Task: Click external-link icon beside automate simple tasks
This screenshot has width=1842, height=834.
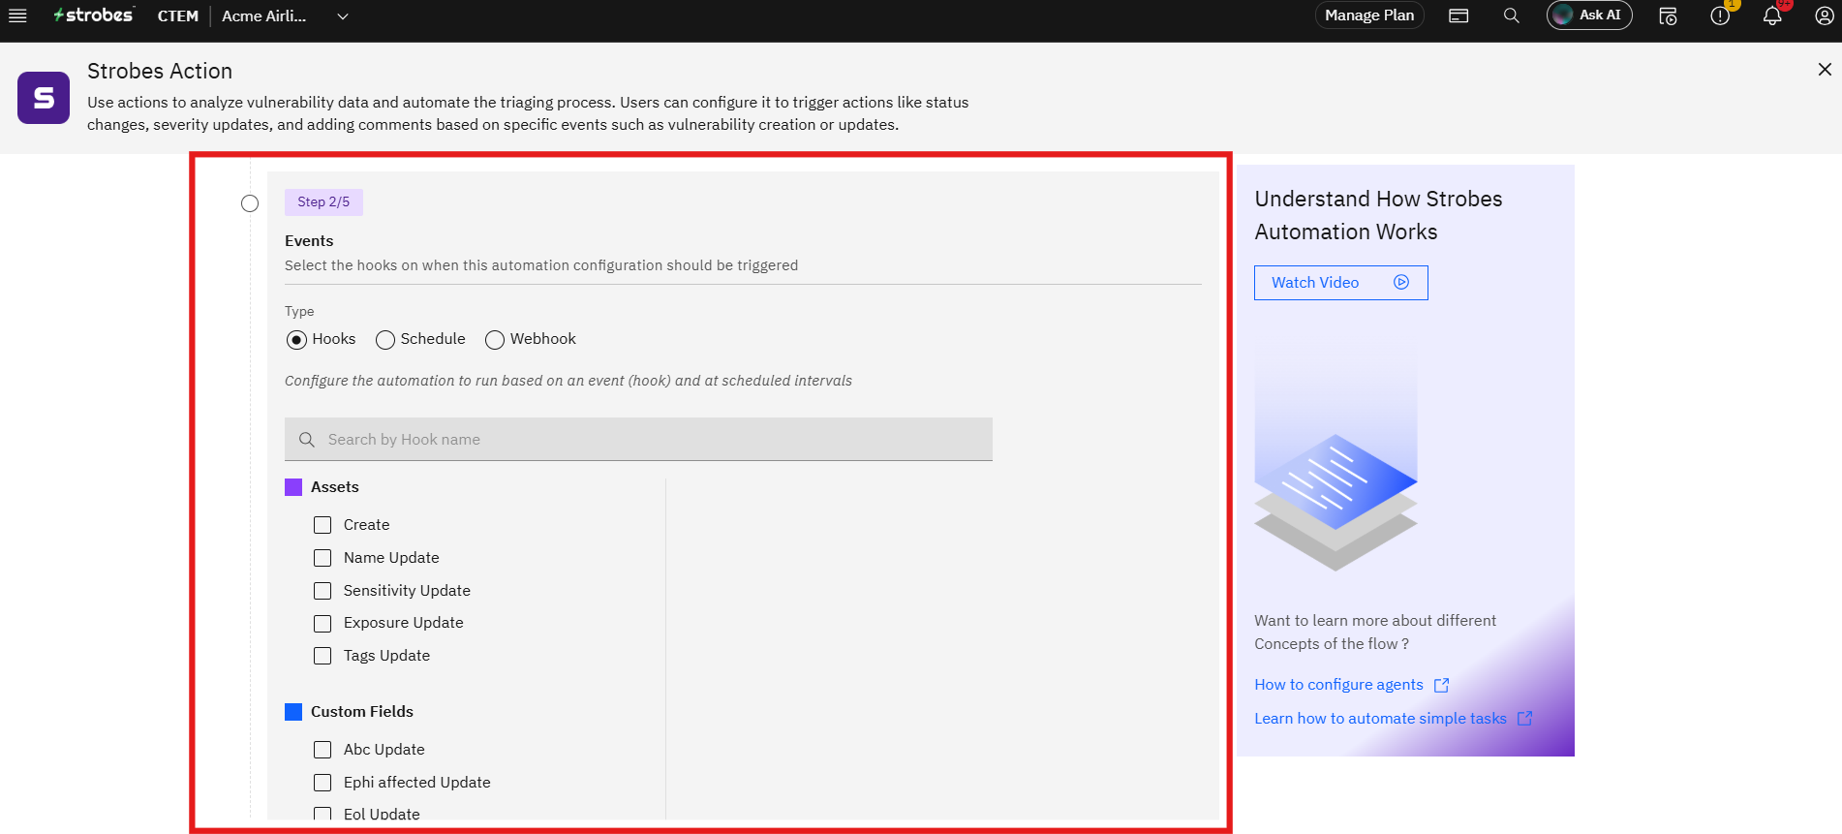Action: tap(1524, 718)
